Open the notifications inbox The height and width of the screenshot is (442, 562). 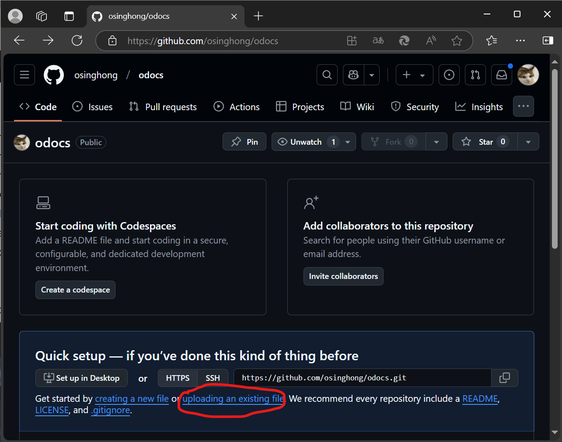pyautogui.click(x=501, y=75)
